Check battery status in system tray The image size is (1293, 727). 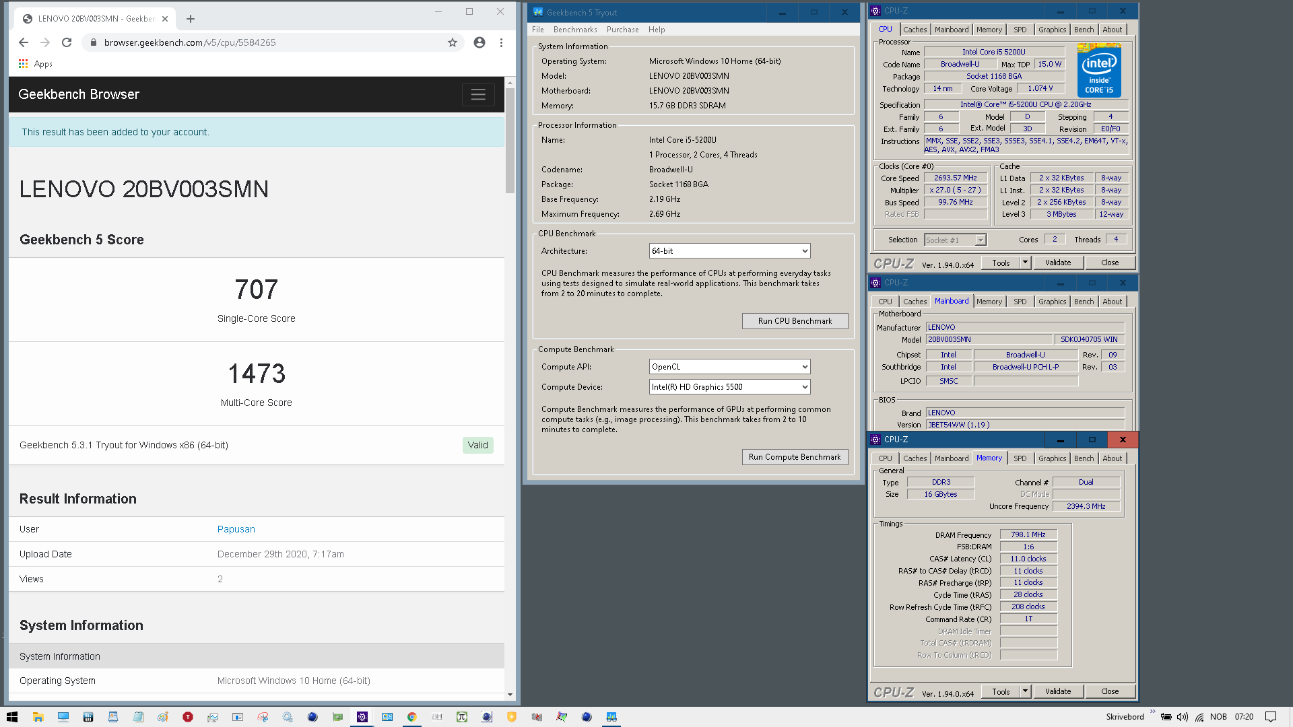pyautogui.click(x=1166, y=717)
